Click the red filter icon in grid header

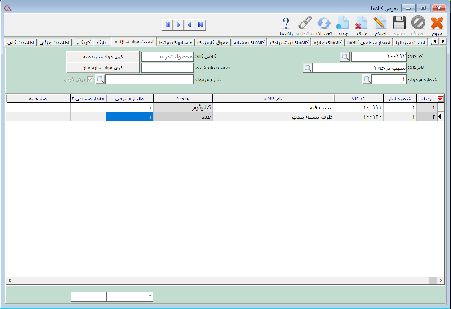pyautogui.click(x=441, y=99)
